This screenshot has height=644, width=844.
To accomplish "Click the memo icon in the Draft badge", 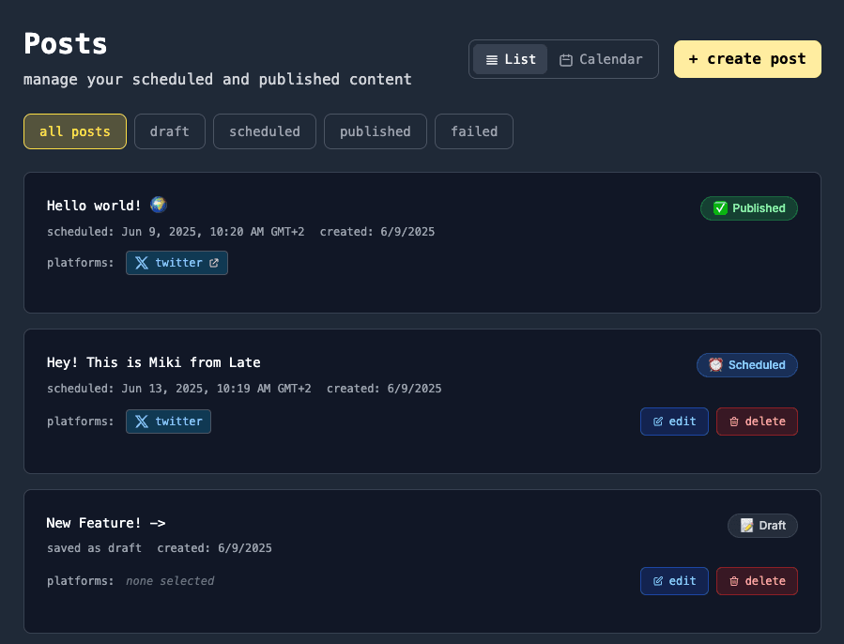I will [x=745, y=526].
